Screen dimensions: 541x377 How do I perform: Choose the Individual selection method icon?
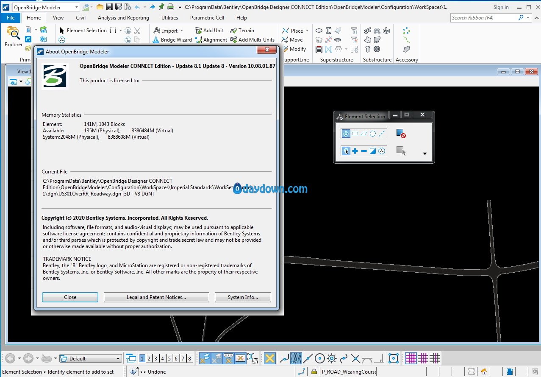point(346,134)
